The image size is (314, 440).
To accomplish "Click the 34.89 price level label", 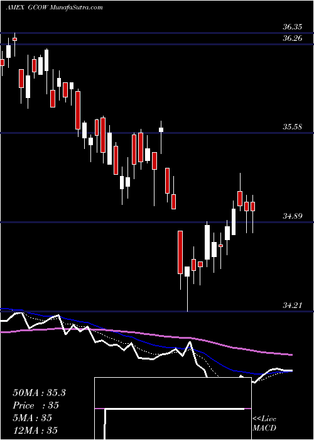I will [293, 216].
